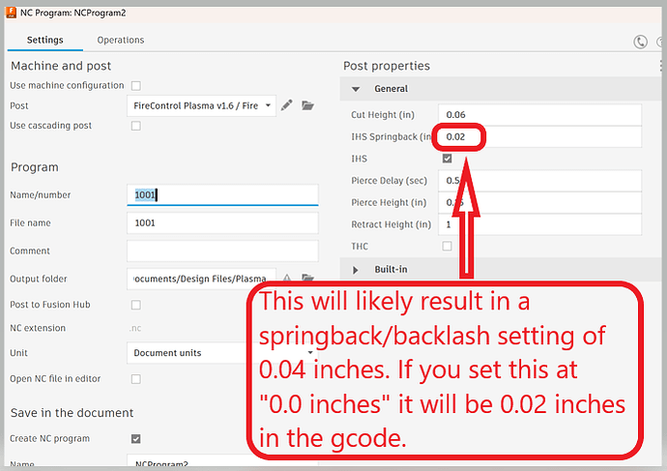The height and width of the screenshot is (471, 667).
Task: Collapse the General properties section
Action: pos(357,89)
